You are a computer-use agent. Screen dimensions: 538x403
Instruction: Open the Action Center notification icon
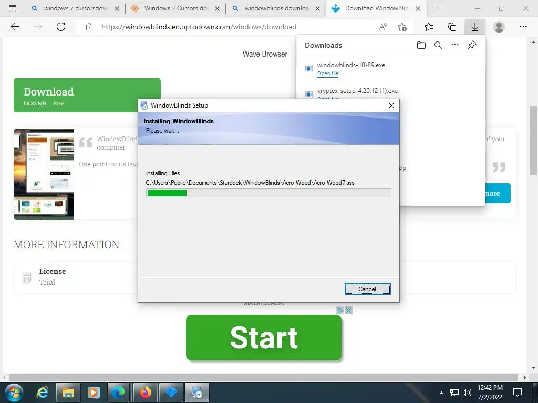(518, 393)
